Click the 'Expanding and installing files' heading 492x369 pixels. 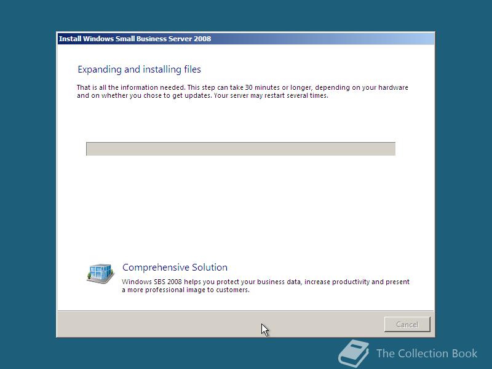139,69
